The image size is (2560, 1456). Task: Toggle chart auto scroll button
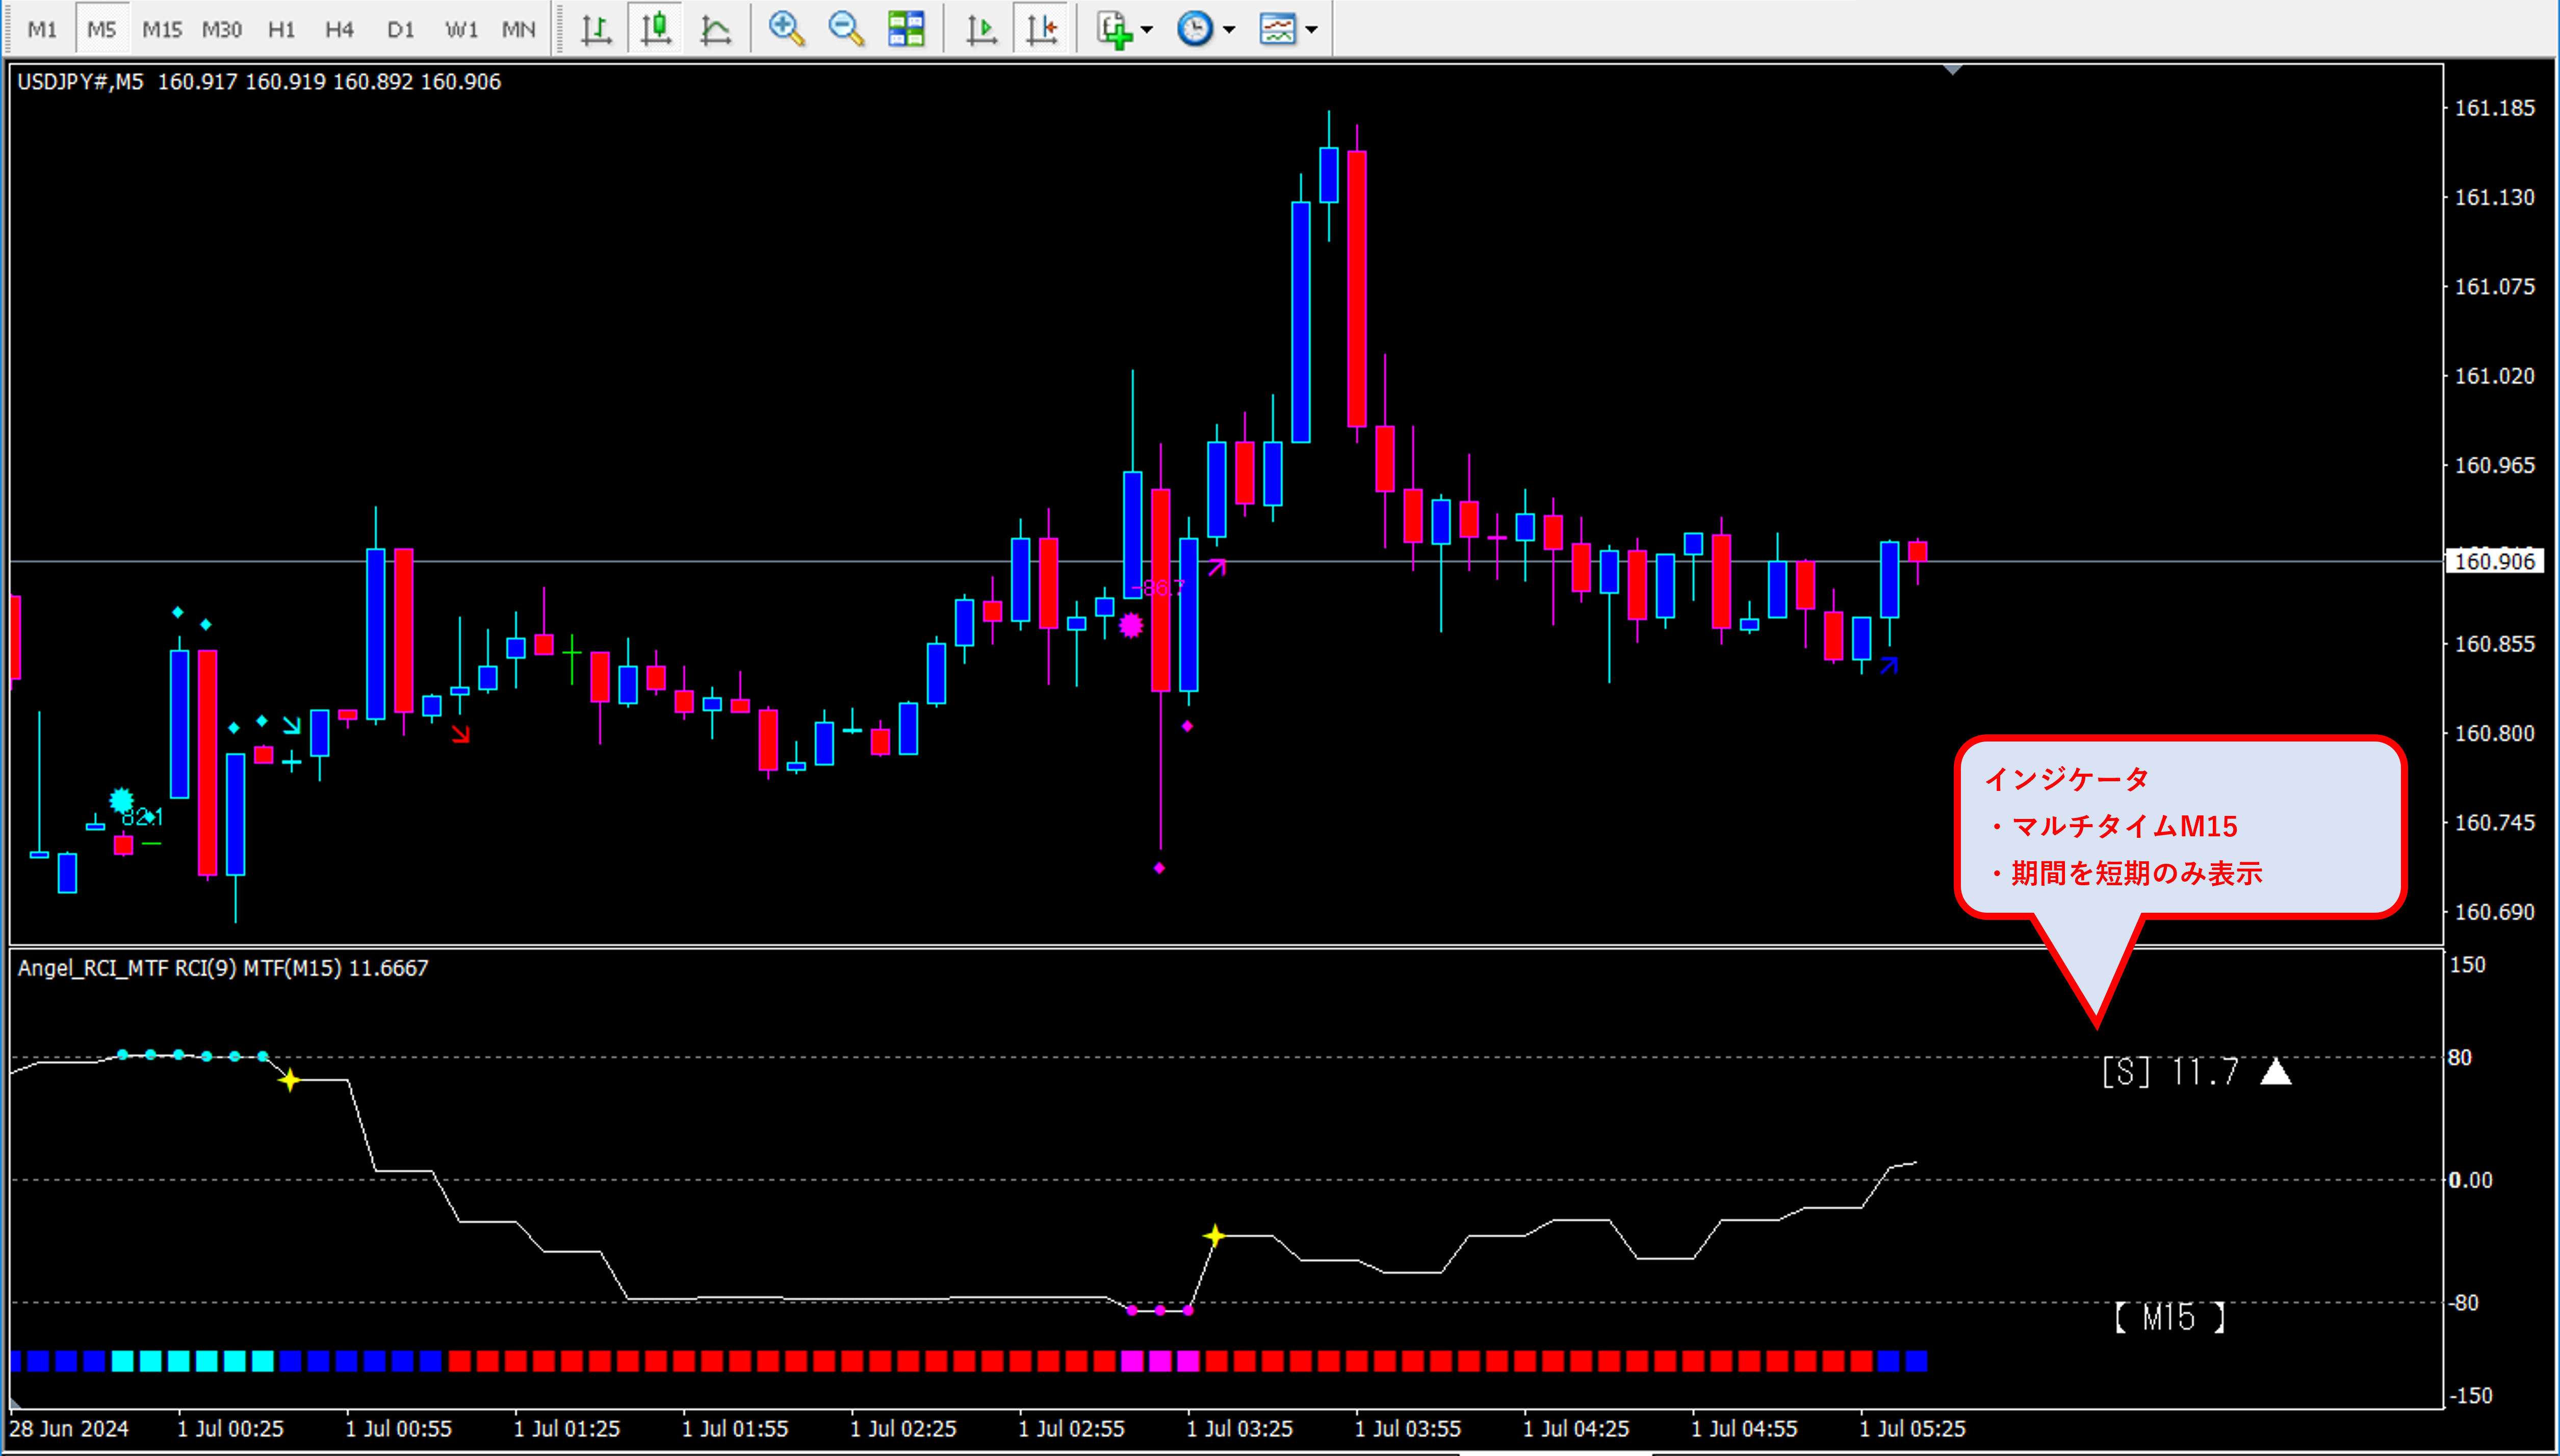(x=981, y=29)
